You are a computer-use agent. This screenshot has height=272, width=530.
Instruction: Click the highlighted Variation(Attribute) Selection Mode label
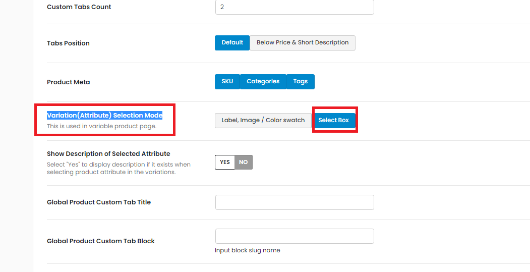[104, 116]
